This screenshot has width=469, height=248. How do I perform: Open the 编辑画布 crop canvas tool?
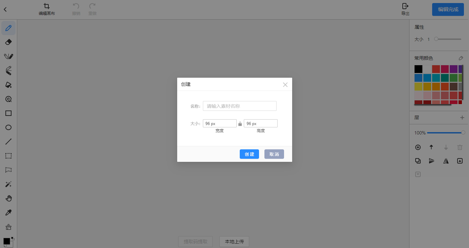[47, 10]
